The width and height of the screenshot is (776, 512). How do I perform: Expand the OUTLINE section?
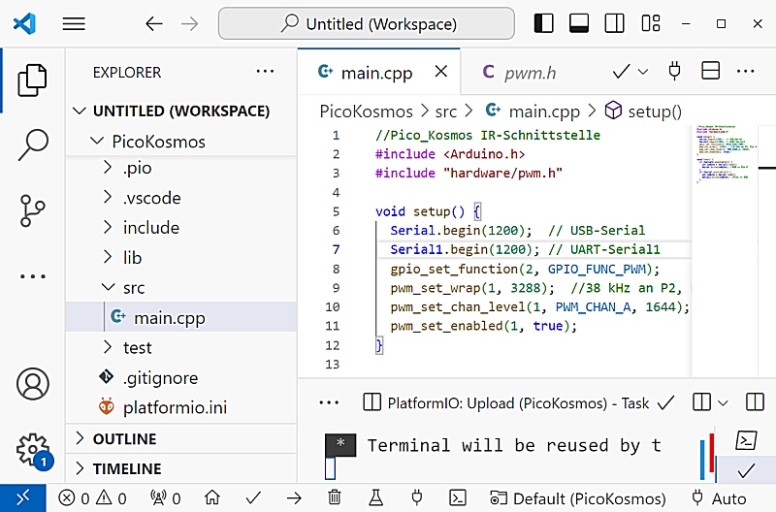click(x=124, y=439)
